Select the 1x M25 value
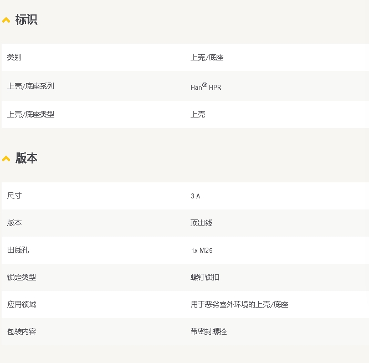 (202, 250)
